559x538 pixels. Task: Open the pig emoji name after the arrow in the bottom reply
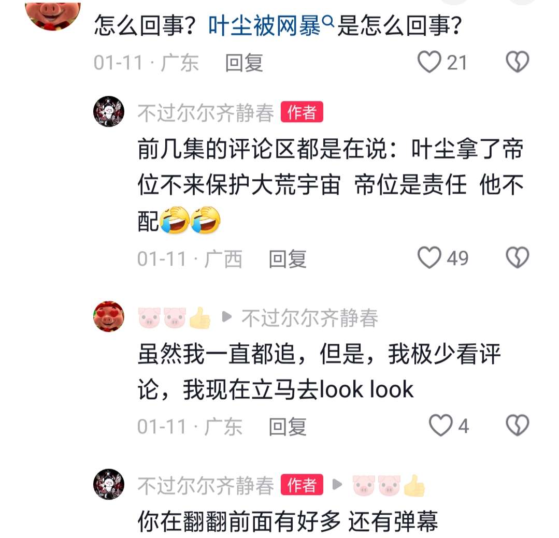(x=389, y=485)
